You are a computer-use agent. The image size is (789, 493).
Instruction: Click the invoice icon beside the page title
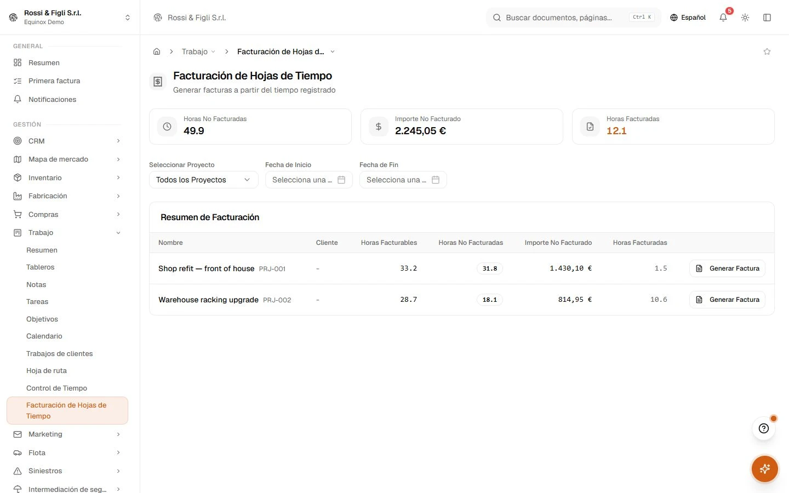[x=158, y=82]
